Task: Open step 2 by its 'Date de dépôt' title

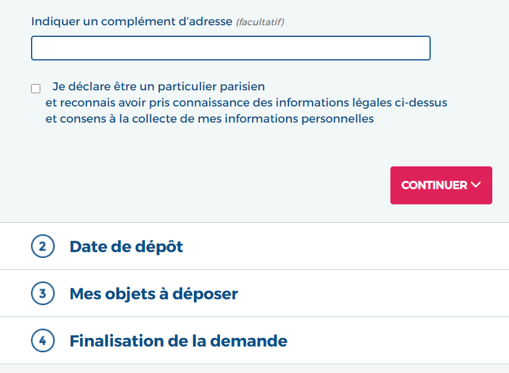Action: (x=126, y=246)
